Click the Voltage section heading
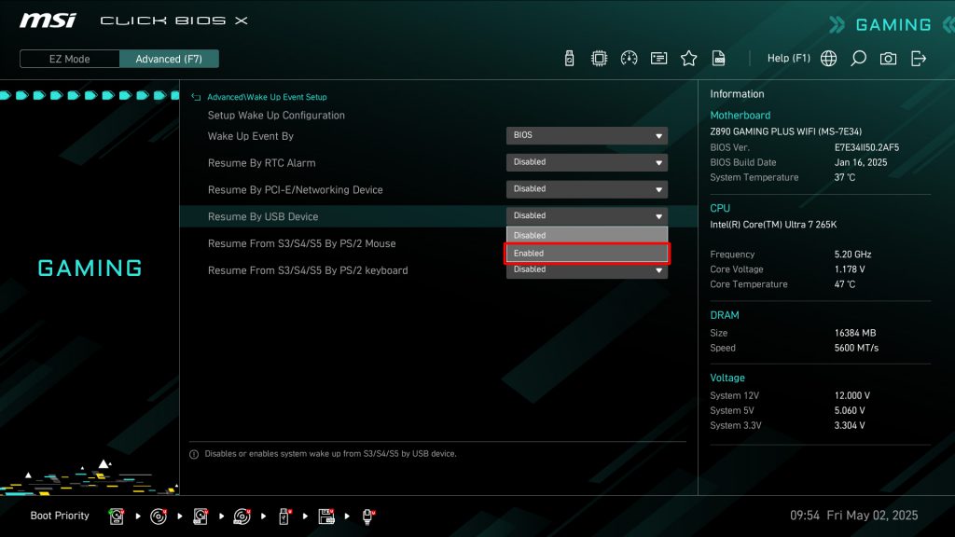The width and height of the screenshot is (955, 537). [x=727, y=378]
